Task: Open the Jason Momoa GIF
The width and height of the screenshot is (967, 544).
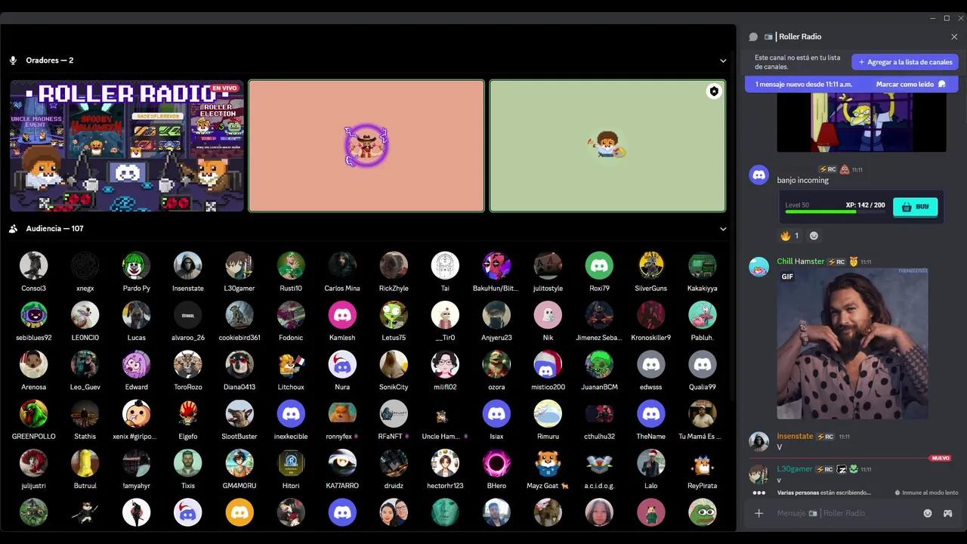Action: pos(853,344)
